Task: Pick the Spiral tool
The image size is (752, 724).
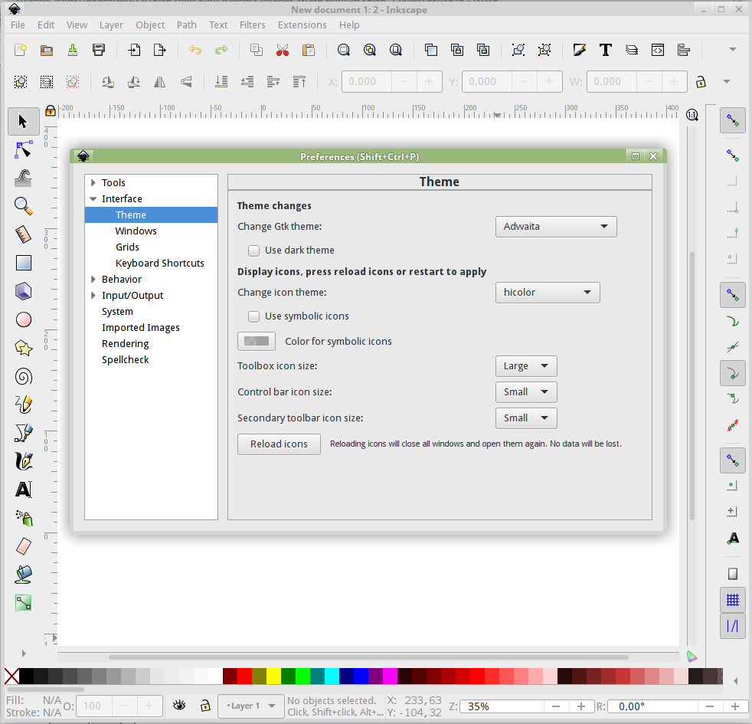Action: click(x=23, y=377)
